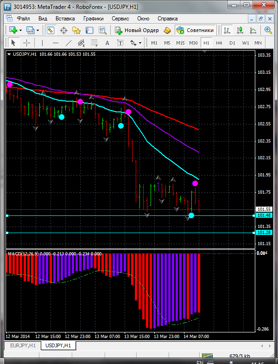Viewport: 278px width, 364px height.
Task: Toggle the Market Watch window icon
Action: coord(51,30)
